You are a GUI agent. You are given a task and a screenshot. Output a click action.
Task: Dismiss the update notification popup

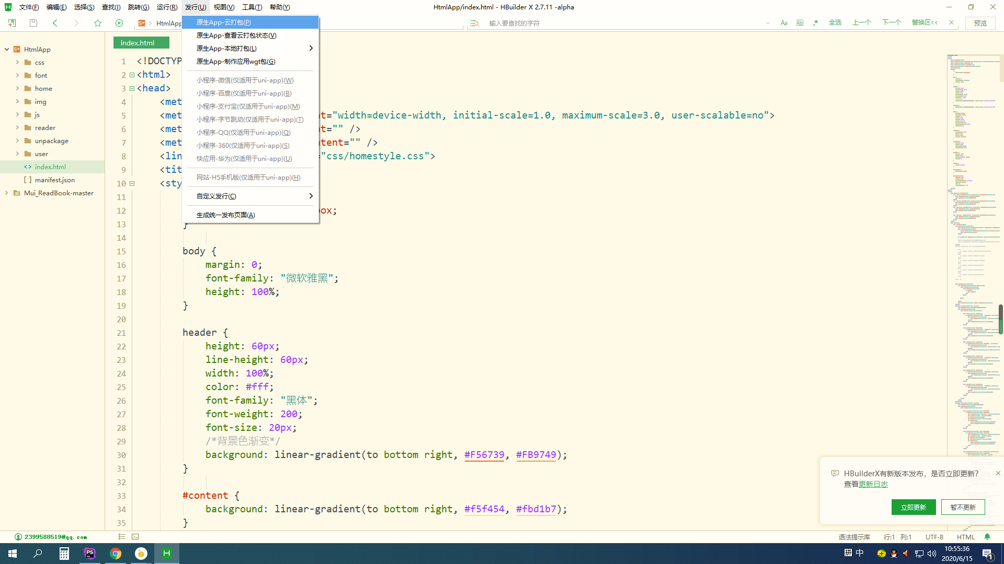click(x=998, y=473)
